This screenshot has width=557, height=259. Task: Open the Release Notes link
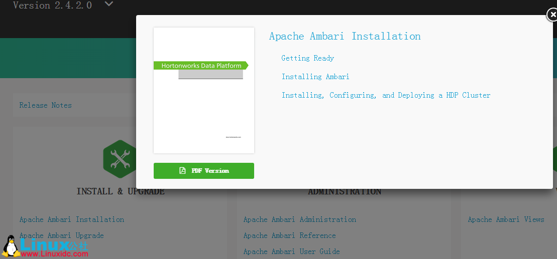tap(45, 105)
